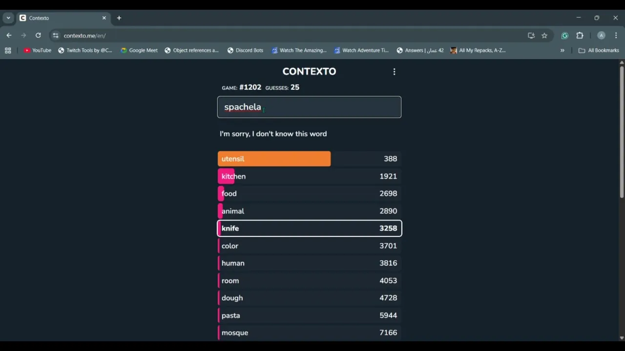The height and width of the screenshot is (351, 625).
Task: Go back with the browser back arrow
Action: pyautogui.click(x=9, y=36)
